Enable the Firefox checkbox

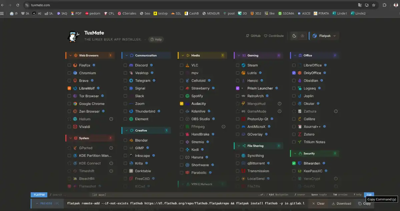coord(69,65)
